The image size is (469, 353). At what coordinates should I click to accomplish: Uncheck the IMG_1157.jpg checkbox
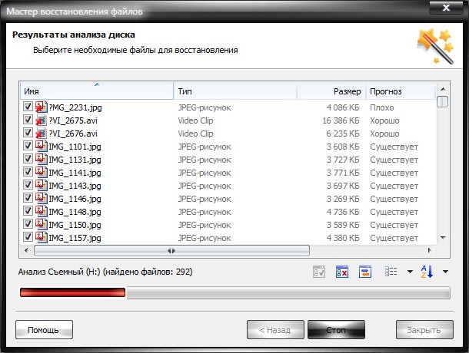[28, 237]
